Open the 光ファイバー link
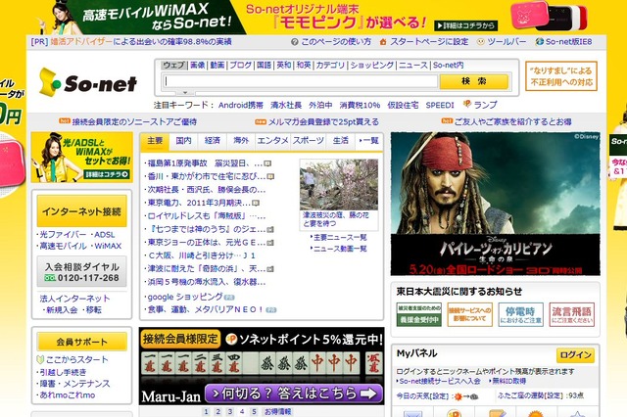Image resolution: width=627 pixels, height=417 pixels. click(x=63, y=235)
